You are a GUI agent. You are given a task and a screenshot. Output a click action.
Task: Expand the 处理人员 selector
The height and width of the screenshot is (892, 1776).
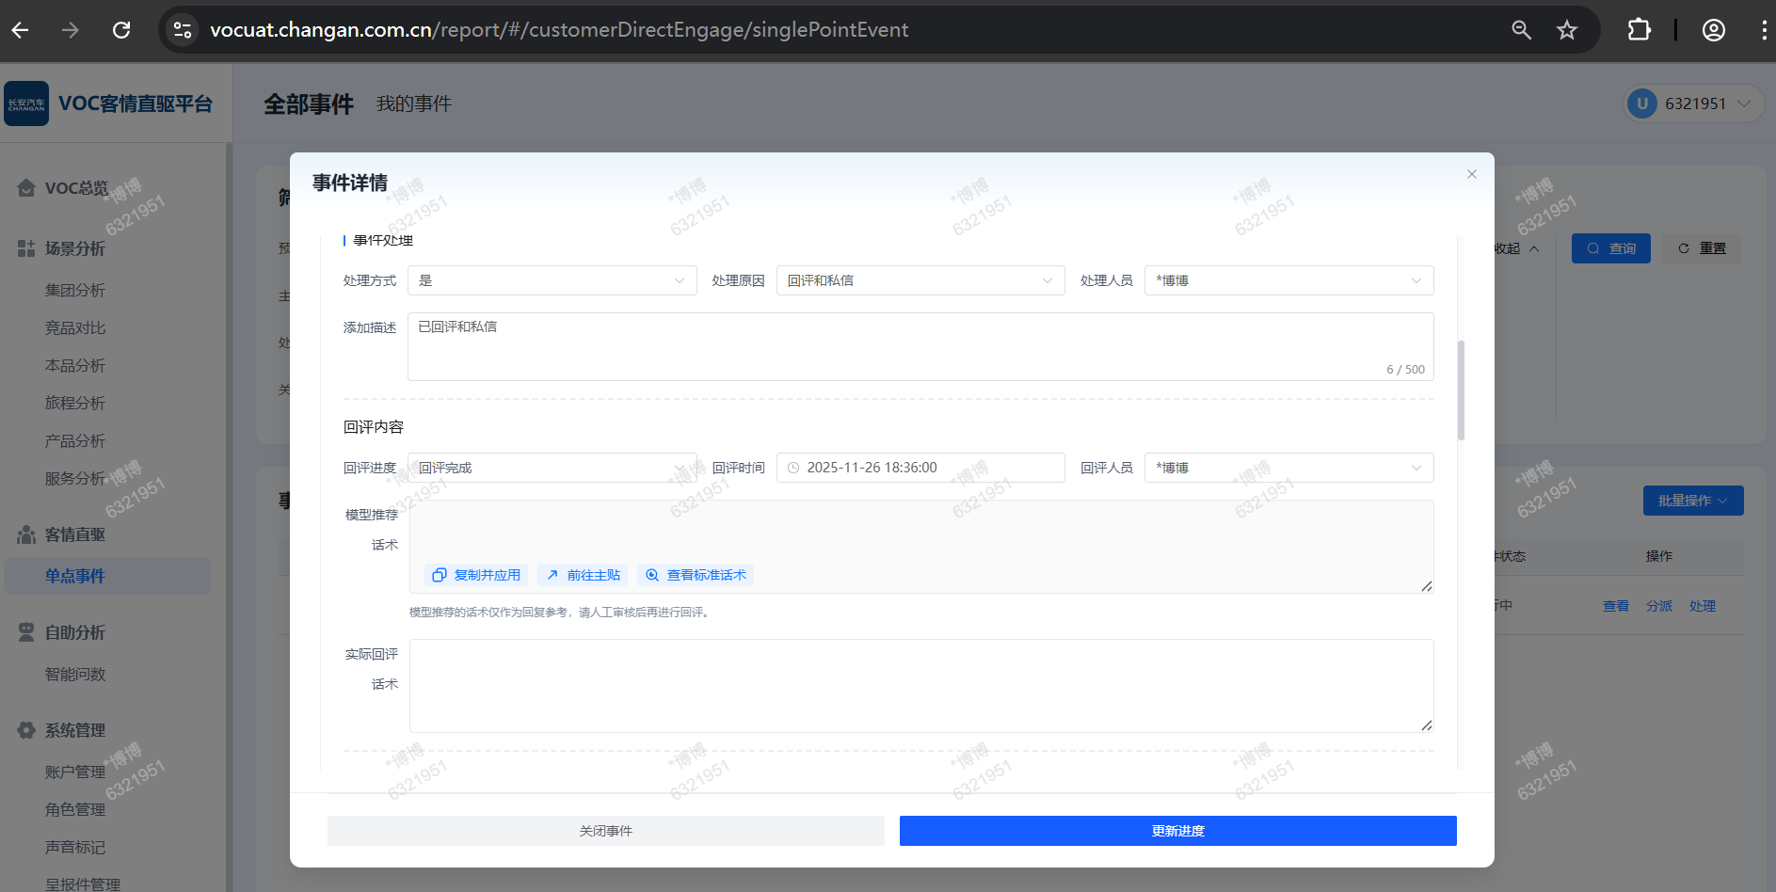coord(1288,280)
